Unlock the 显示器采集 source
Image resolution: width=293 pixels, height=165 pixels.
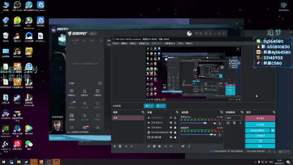point(175,137)
